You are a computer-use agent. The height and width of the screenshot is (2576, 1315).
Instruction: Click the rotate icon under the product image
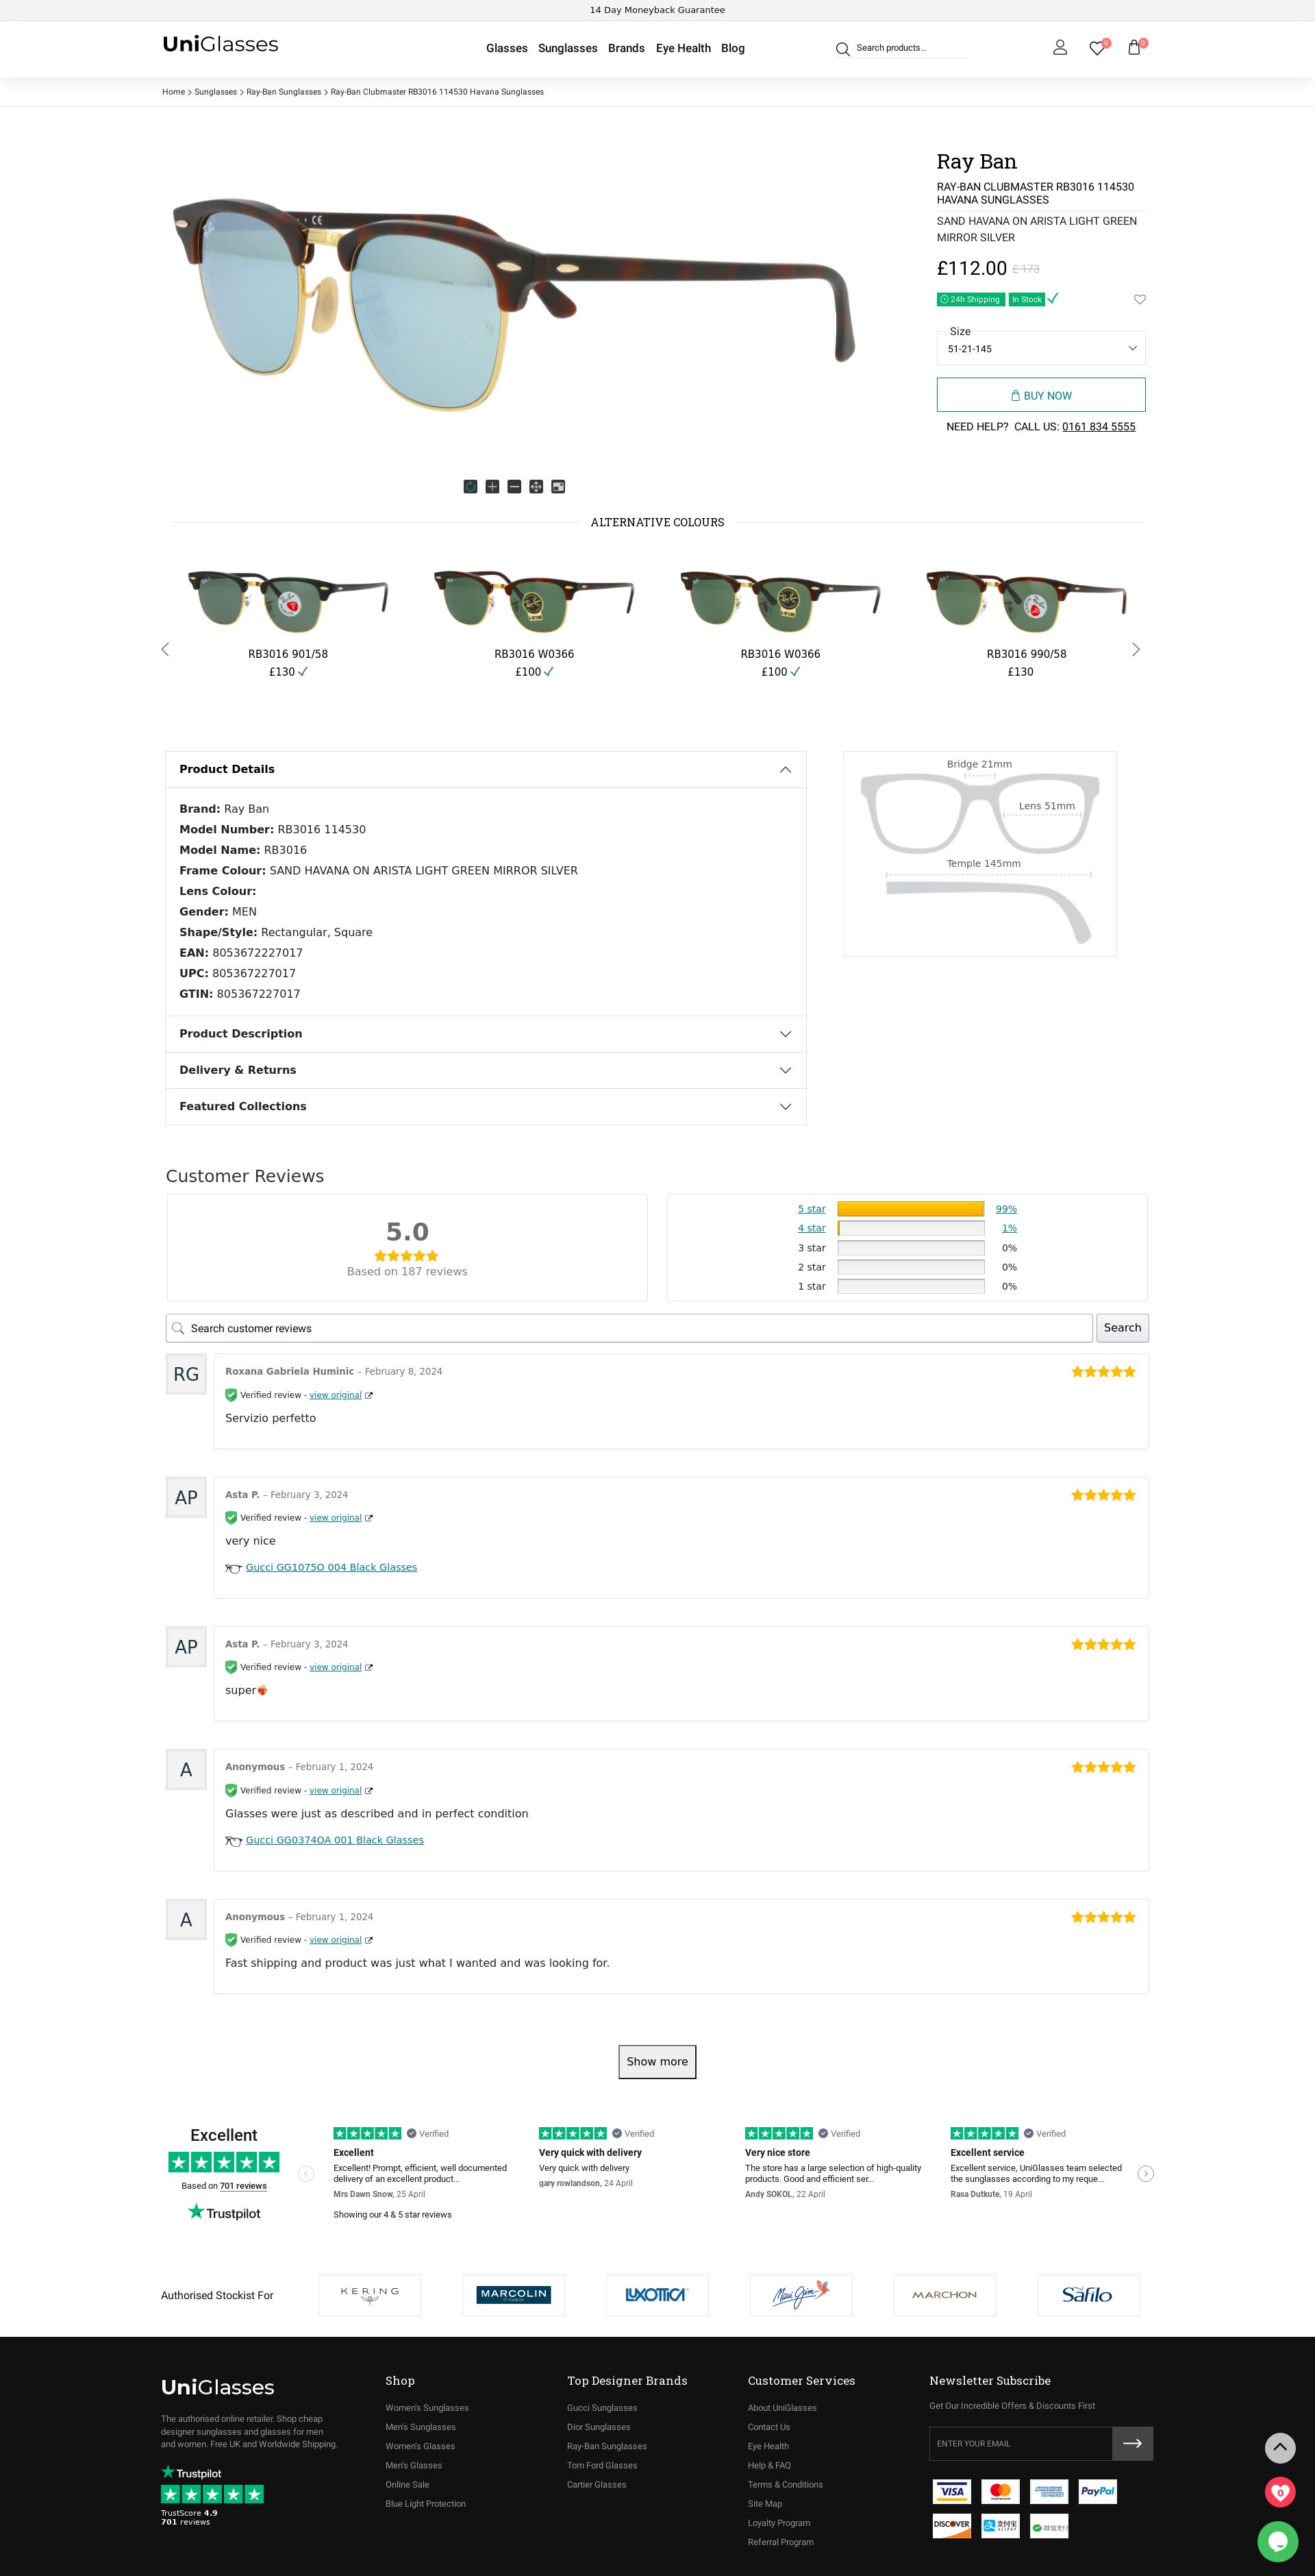(x=470, y=487)
